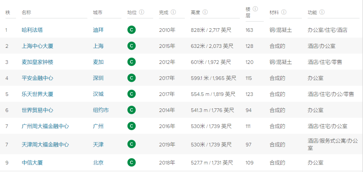The width and height of the screenshot is (363, 172).
Task: Sort by the 楼层 column header
Action: tap(248, 12)
